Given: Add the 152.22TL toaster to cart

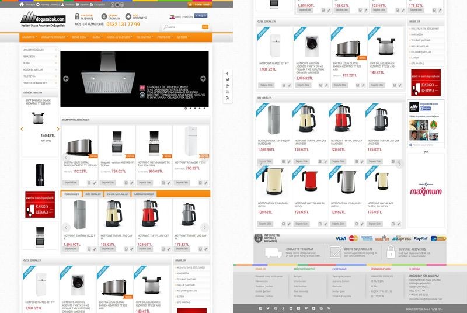Looking at the screenshot, I should click(71, 183).
